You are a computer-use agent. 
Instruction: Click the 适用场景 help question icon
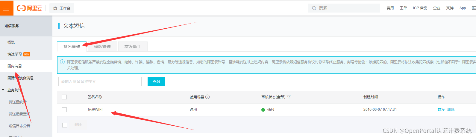[207, 97]
